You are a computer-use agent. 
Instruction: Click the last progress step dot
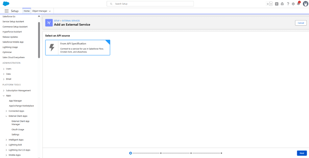tap(221, 153)
